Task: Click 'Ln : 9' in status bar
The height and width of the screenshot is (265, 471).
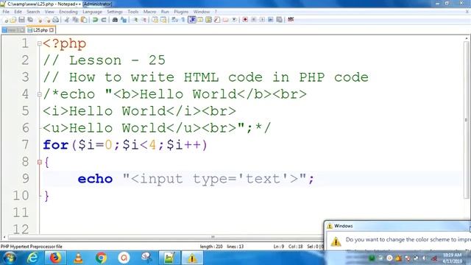Action: click(279, 247)
